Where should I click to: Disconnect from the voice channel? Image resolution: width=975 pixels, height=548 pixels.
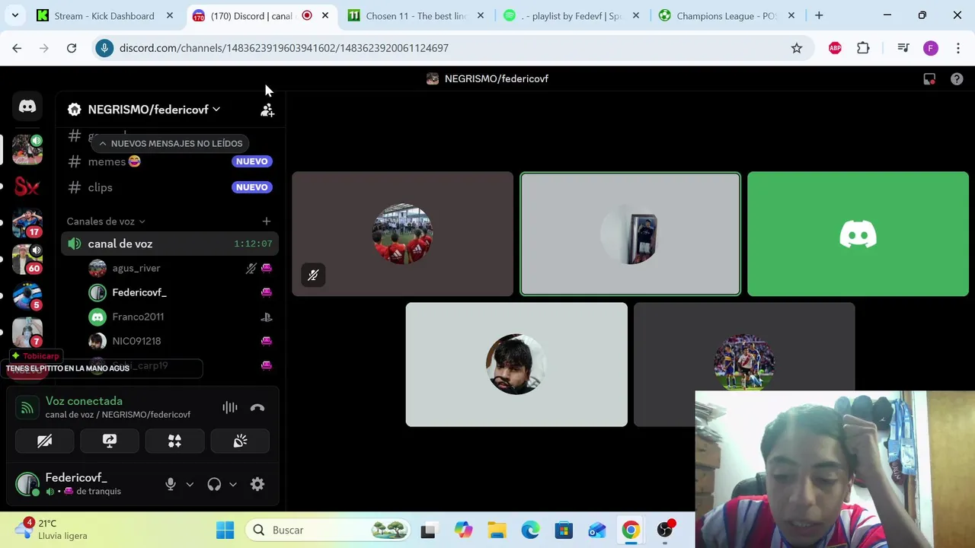click(257, 408)
